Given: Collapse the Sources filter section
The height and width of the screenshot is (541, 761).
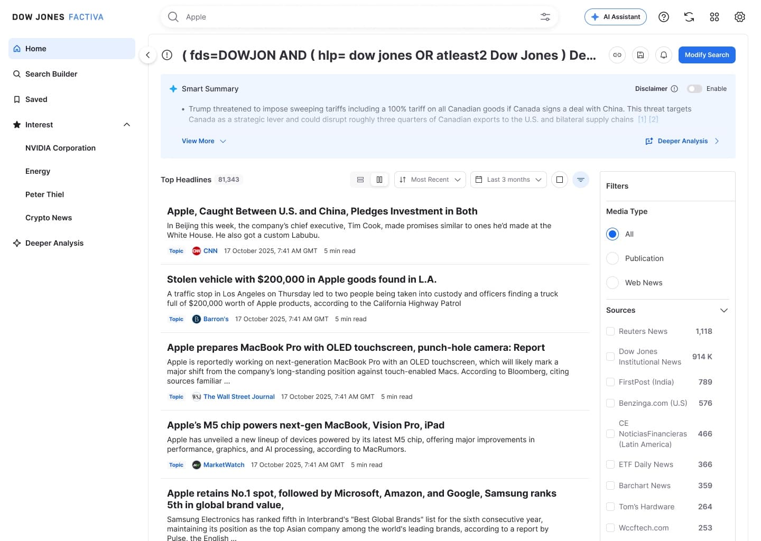Looking at the screenshot, I should point(724,310).
